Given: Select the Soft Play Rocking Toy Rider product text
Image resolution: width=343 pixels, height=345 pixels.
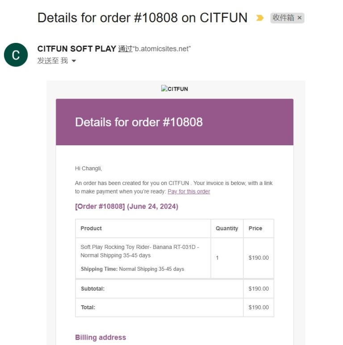Looking at the screenshot, I should pyautogui.click(x=139, y=251).
